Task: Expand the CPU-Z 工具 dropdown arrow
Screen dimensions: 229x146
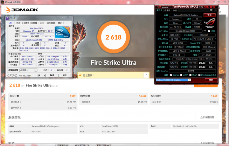Action: click(x=44, y=75)
